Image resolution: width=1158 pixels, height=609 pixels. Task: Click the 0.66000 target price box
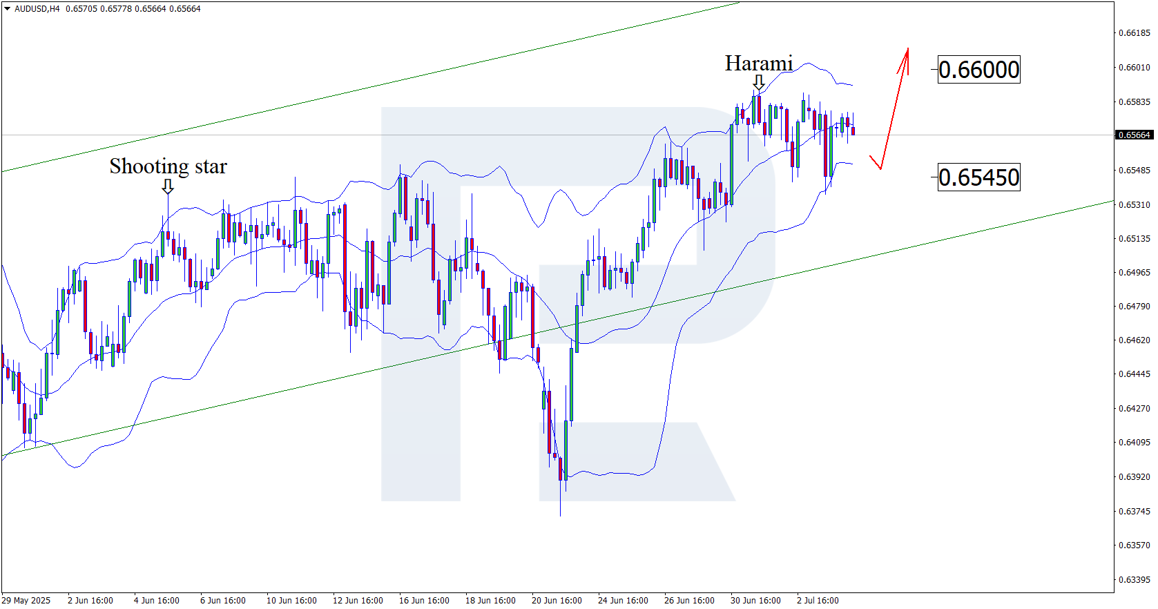click(x=978, y=70)
